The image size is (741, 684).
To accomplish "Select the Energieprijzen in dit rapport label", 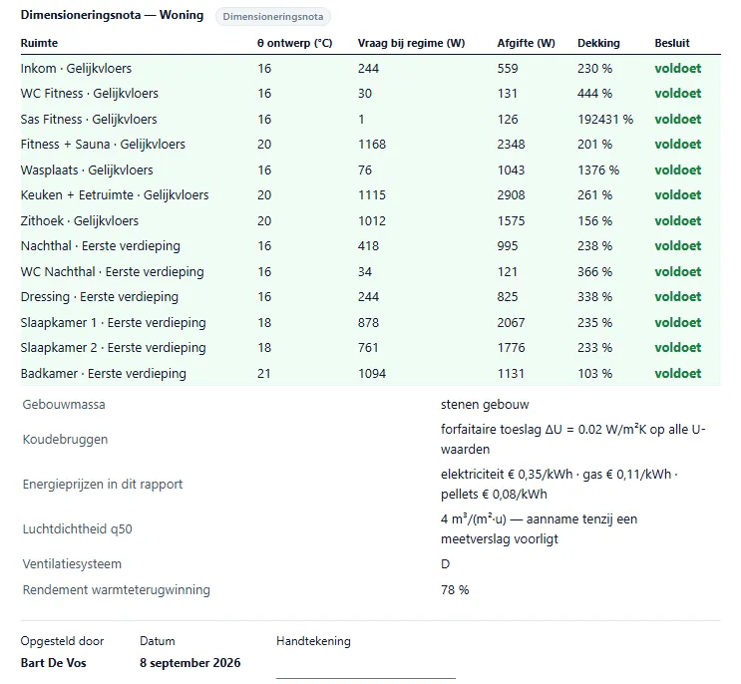I will pos(103,485).
